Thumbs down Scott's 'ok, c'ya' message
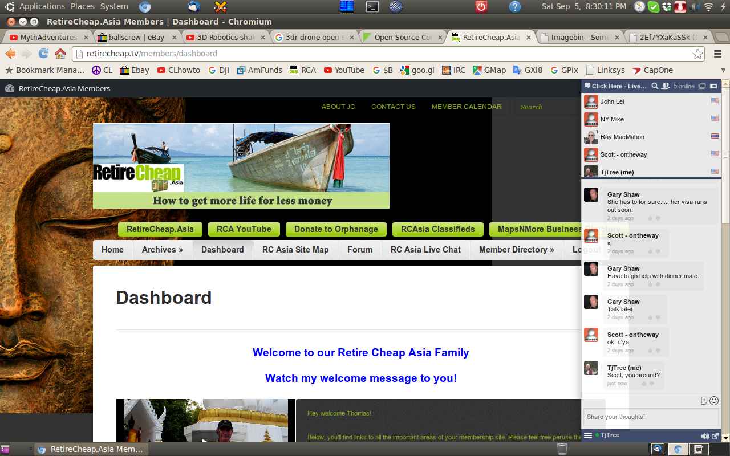Viewport: 730px width, 456px height. [658, 351]
